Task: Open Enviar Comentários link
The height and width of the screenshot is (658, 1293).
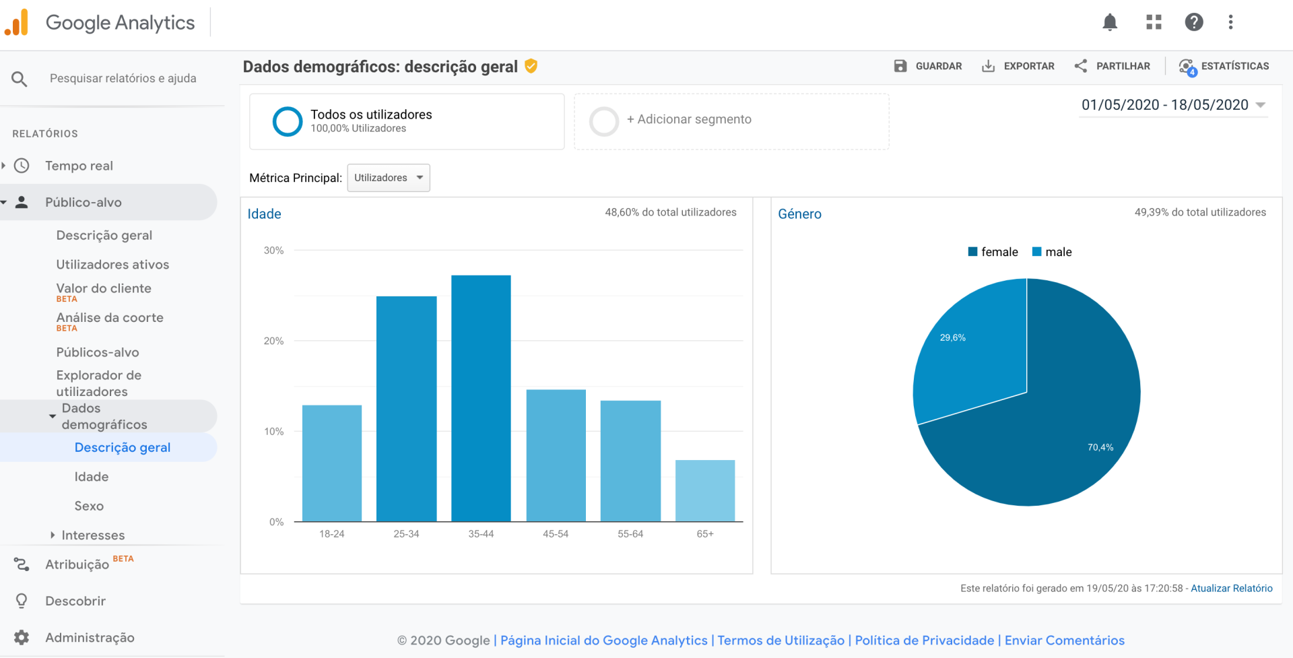Action: [x=1065, y=640]
